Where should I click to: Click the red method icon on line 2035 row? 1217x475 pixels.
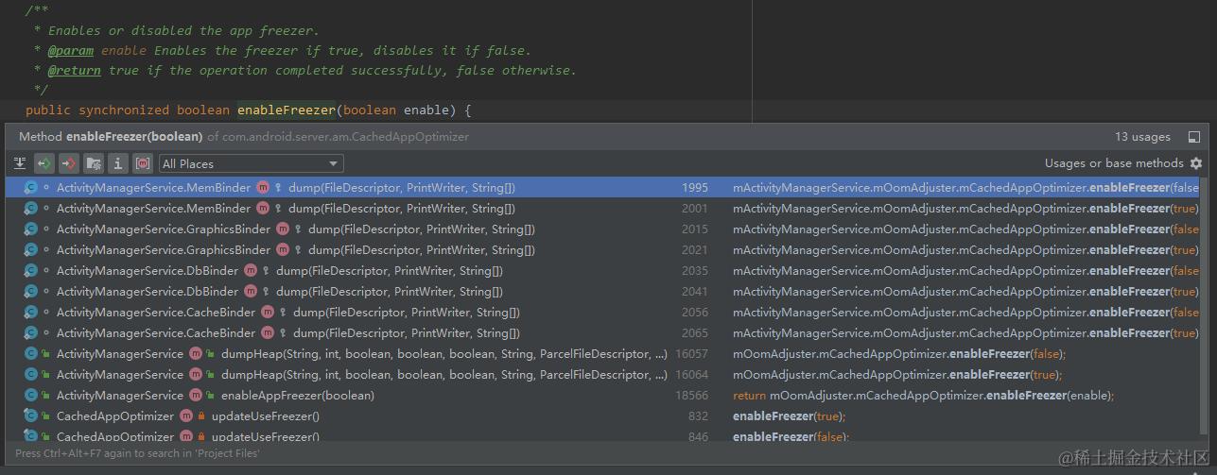click(250, 271)
